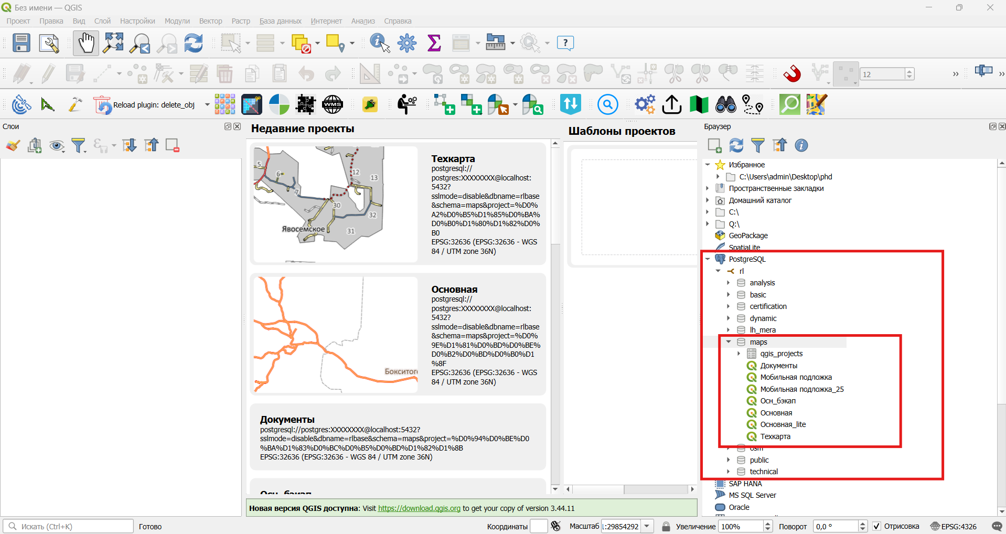The height and width of the screenshot is (534, 1006).
Task: Open the Вектор menu
Action: point(210,21)
